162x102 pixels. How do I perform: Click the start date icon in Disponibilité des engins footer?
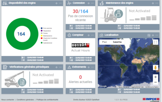pos(23,57)
